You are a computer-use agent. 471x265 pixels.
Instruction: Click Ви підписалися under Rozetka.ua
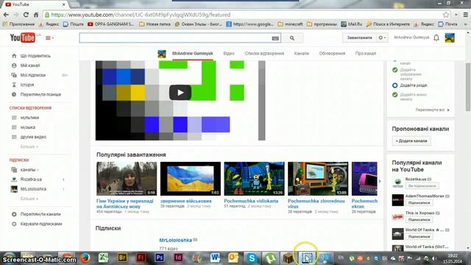point(422,186)
